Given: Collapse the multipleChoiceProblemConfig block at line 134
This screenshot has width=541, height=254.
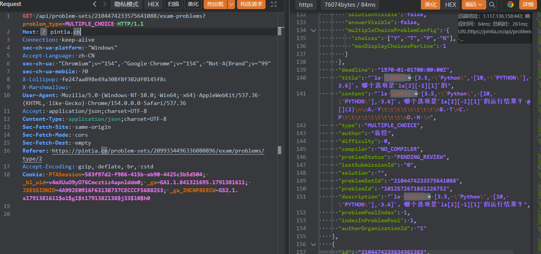Looking at the screenshot, I should (314, 31).
